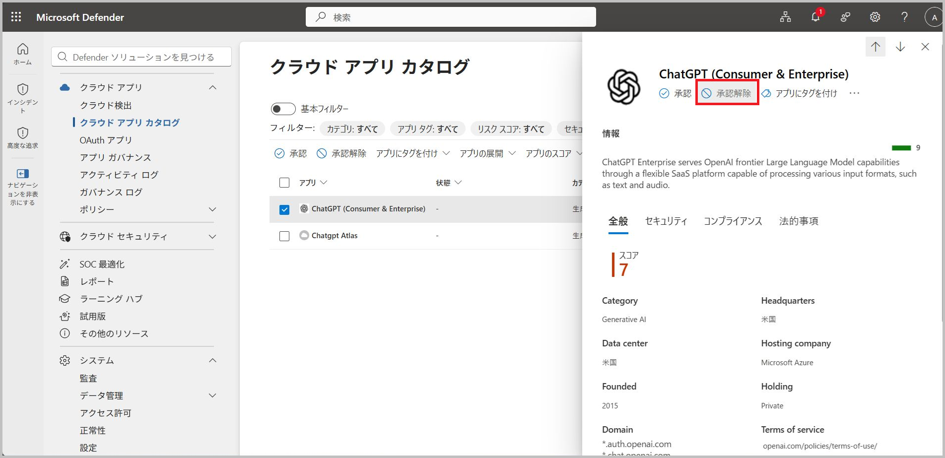Open more options ellipsis in details panel

click(x=854, y=93)
